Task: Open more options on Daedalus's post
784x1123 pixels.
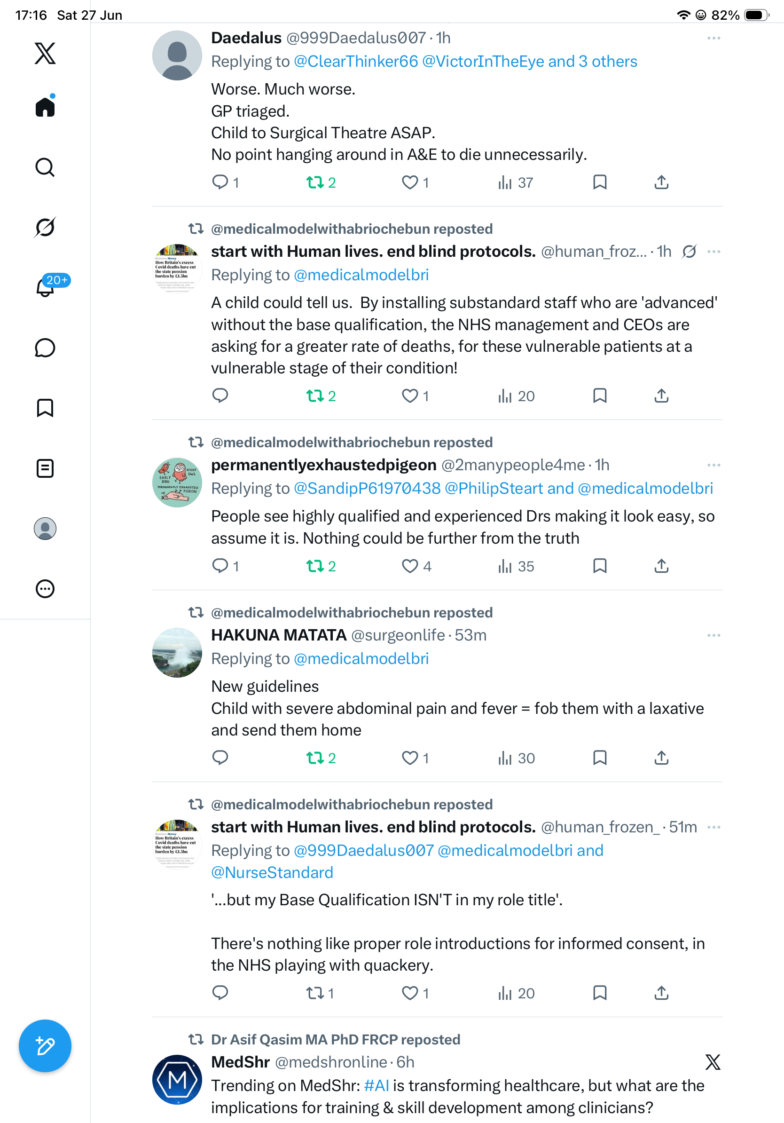Action: pyautogui.click(x=713, y=38)
